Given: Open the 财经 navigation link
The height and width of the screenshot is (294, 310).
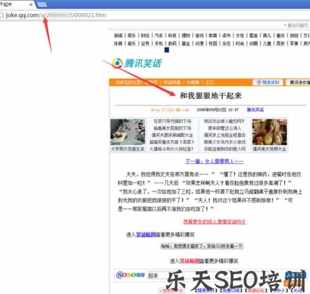Looking at the screenshot, I should [145, 35].
